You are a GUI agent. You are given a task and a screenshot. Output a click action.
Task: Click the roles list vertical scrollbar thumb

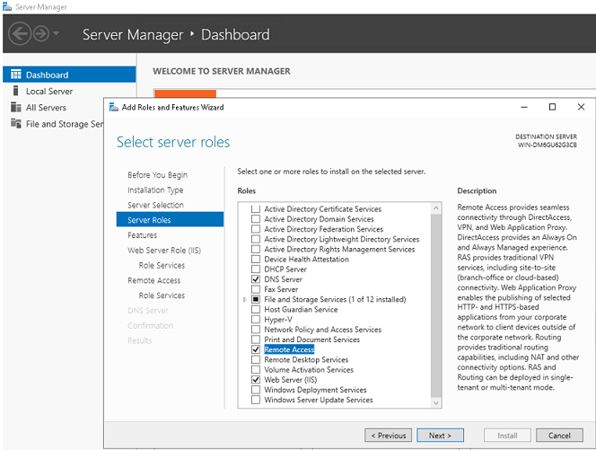pyautogui.click(x=436, y=305)
